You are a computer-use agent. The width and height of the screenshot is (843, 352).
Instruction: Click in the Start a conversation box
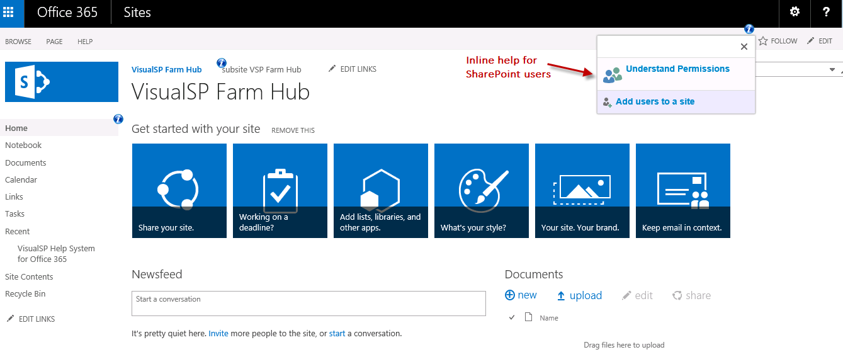point(308,304)
